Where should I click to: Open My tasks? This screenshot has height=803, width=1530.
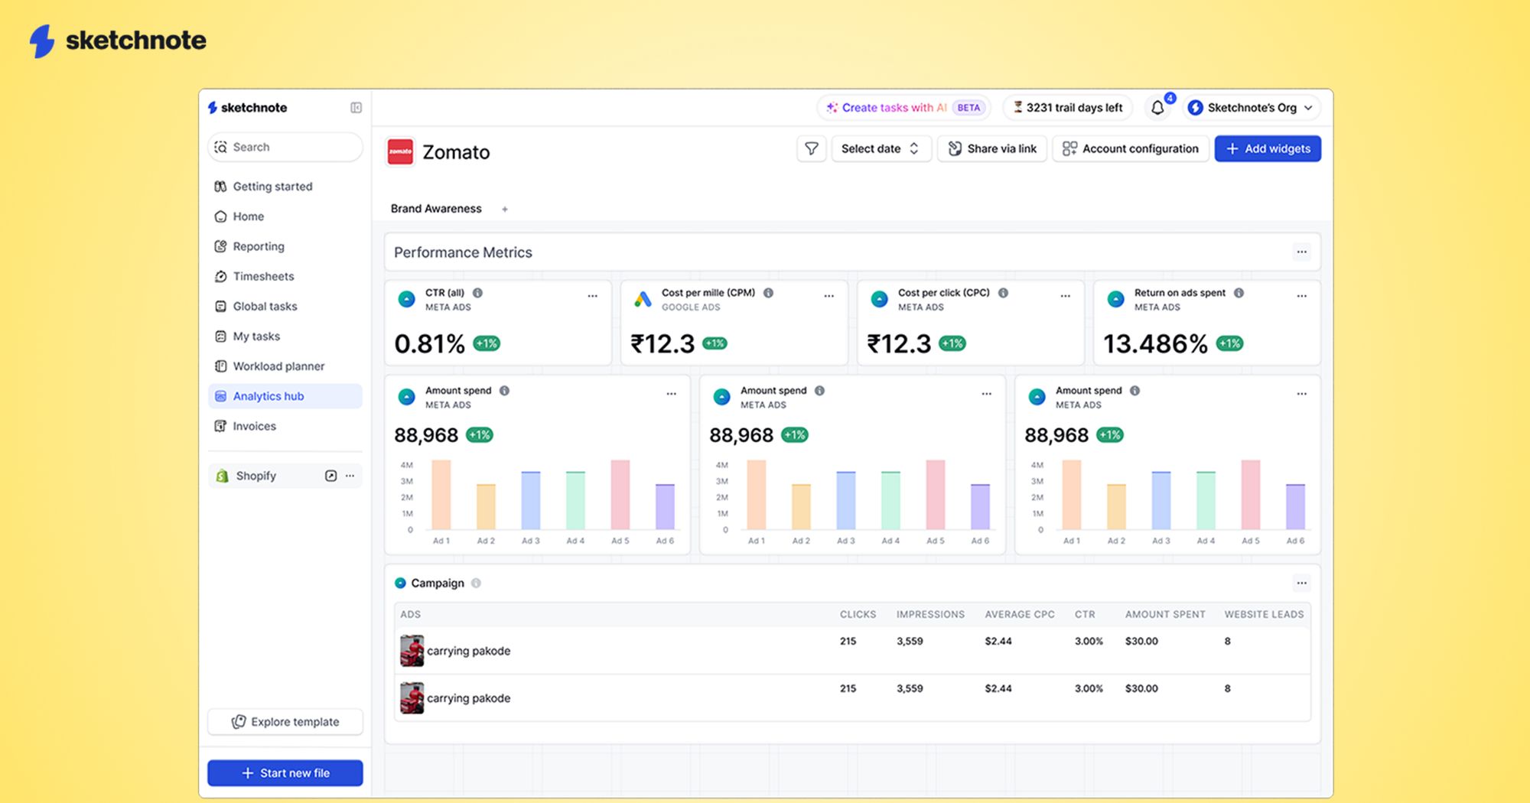pos(285,336)
